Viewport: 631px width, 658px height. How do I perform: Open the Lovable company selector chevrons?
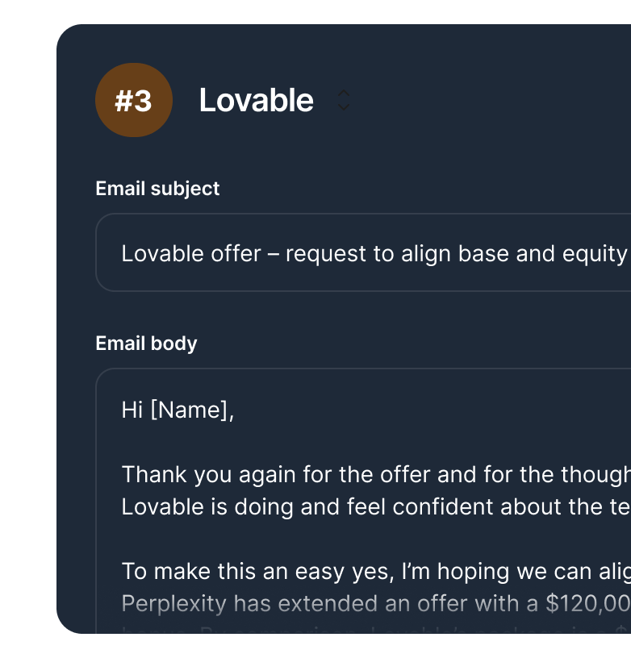(343, 101)
